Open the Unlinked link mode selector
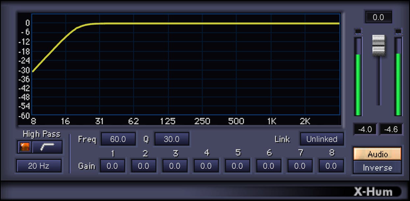The height and width of the screenshot is (201, 410). click(322, 139)
